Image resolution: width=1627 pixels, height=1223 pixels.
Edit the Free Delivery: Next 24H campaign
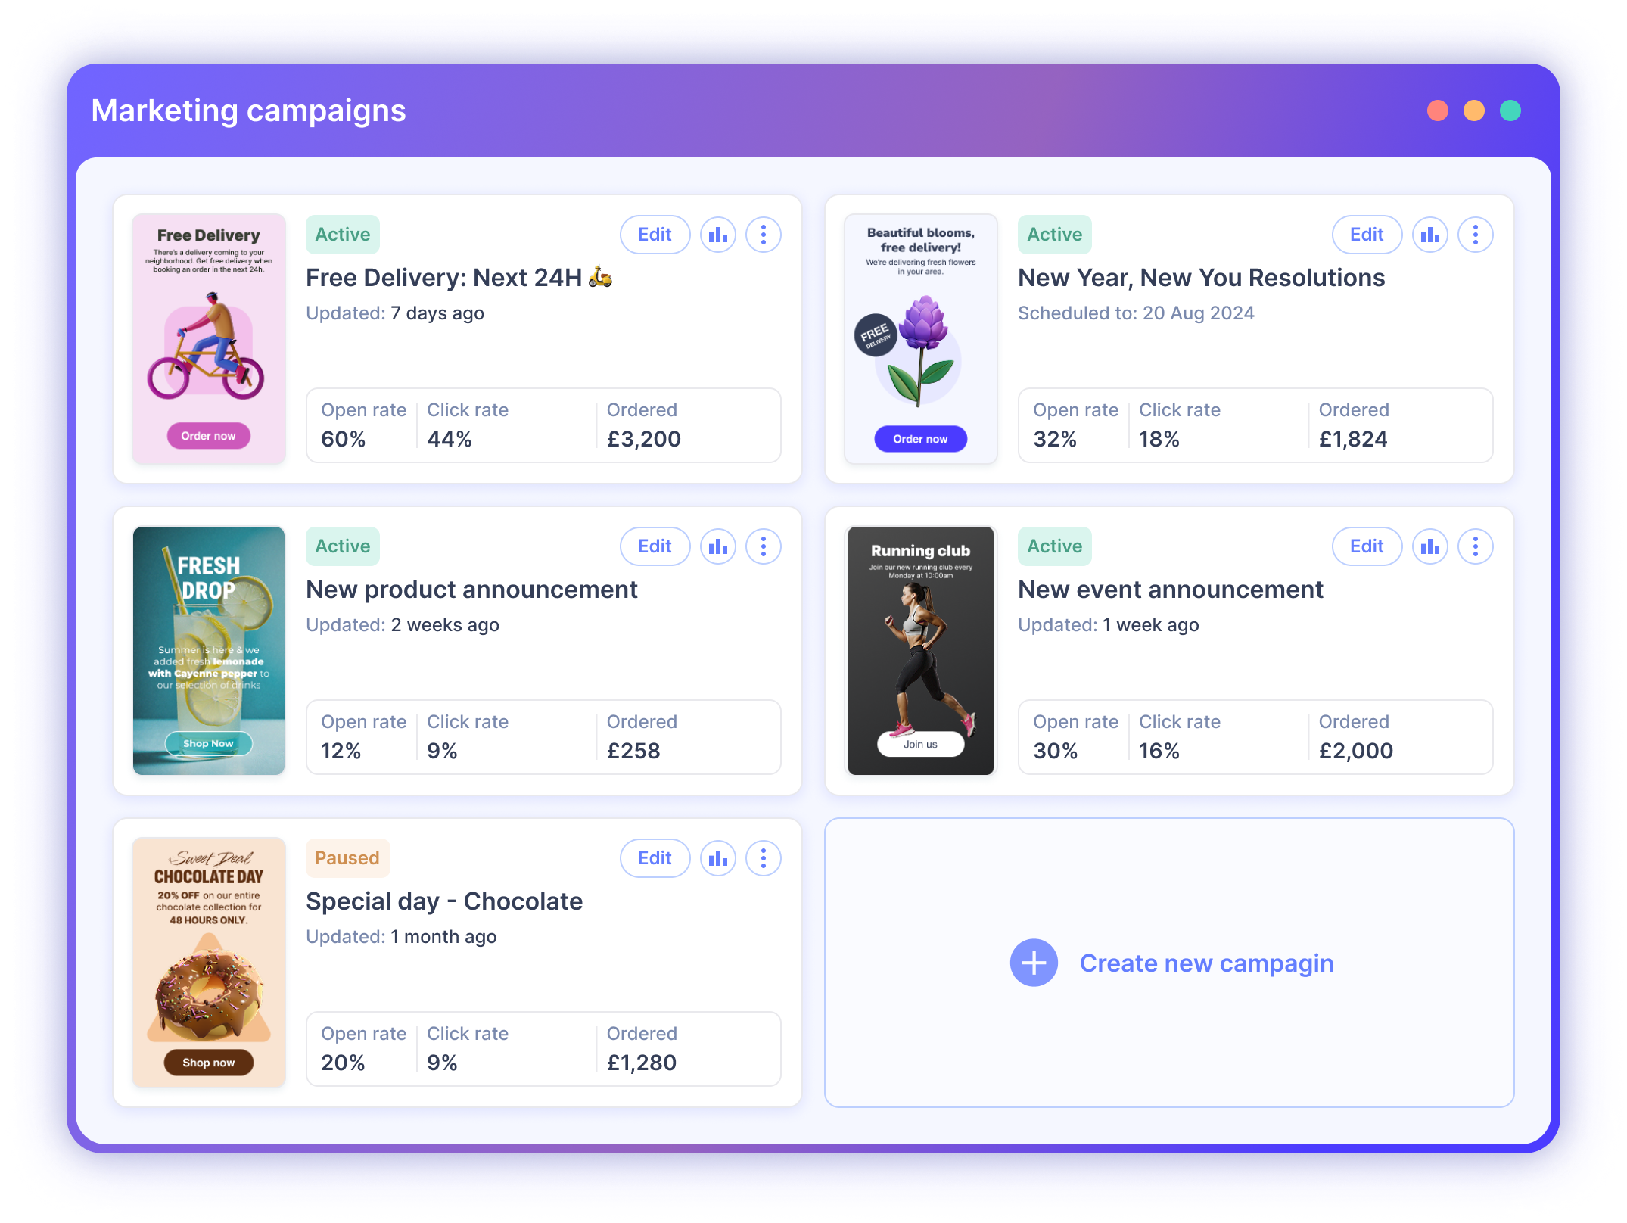655,235
